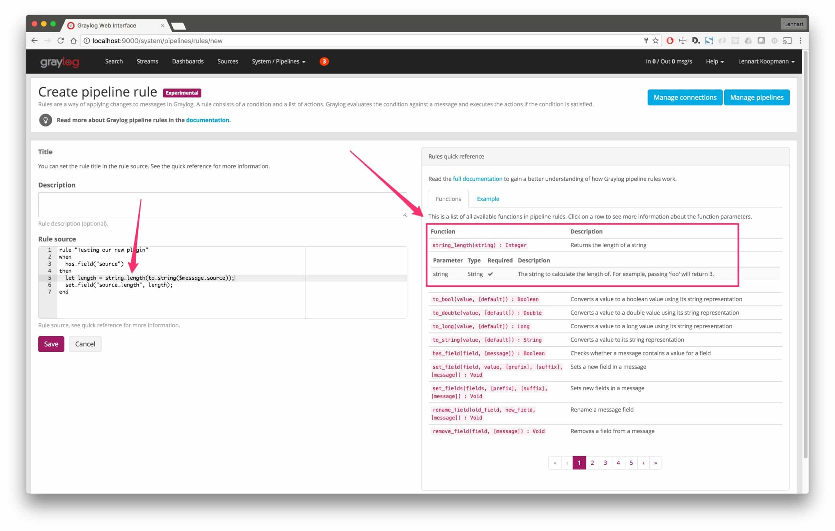835x531 pixels.
Task: Click the cast icon in browser toolbar
Action: coord(787,40)
